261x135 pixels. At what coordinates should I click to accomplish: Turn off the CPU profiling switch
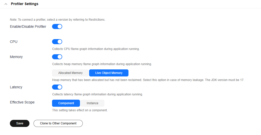(57, 42)
